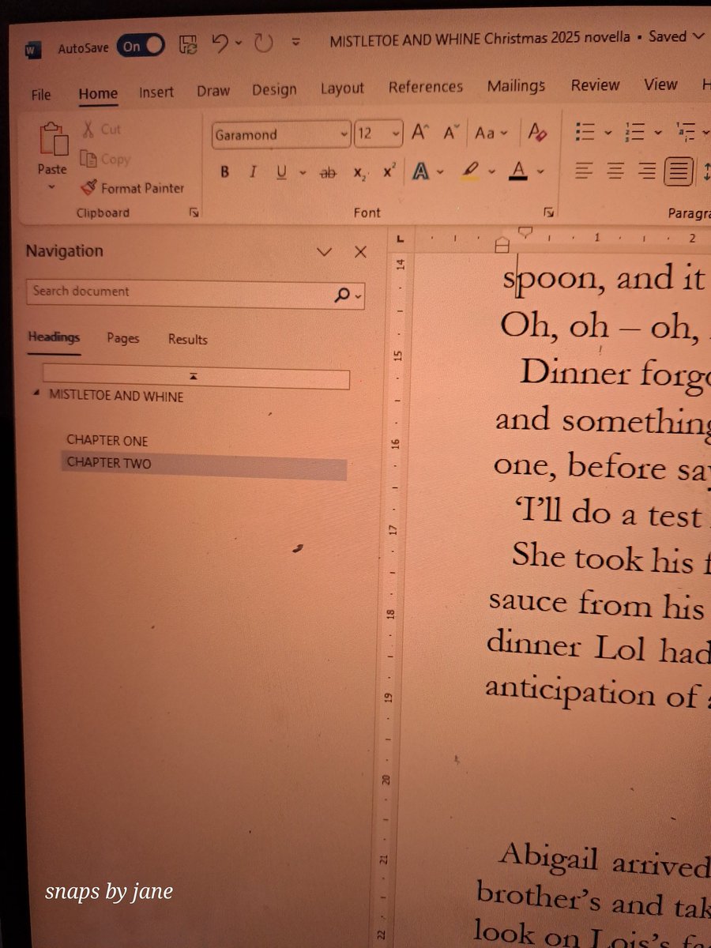
Task: Apply the yellow Text Highlight Color
Action: click(x=468, y=170)
